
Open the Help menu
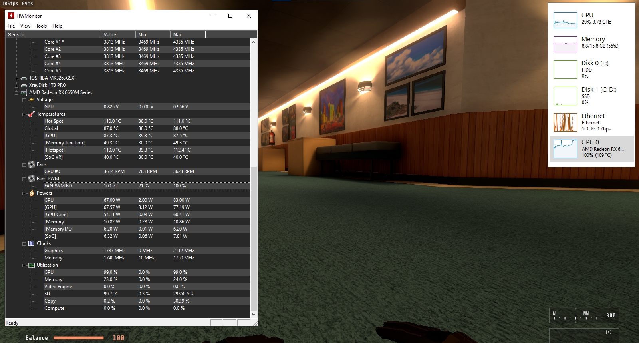click(x=57, y=26)
